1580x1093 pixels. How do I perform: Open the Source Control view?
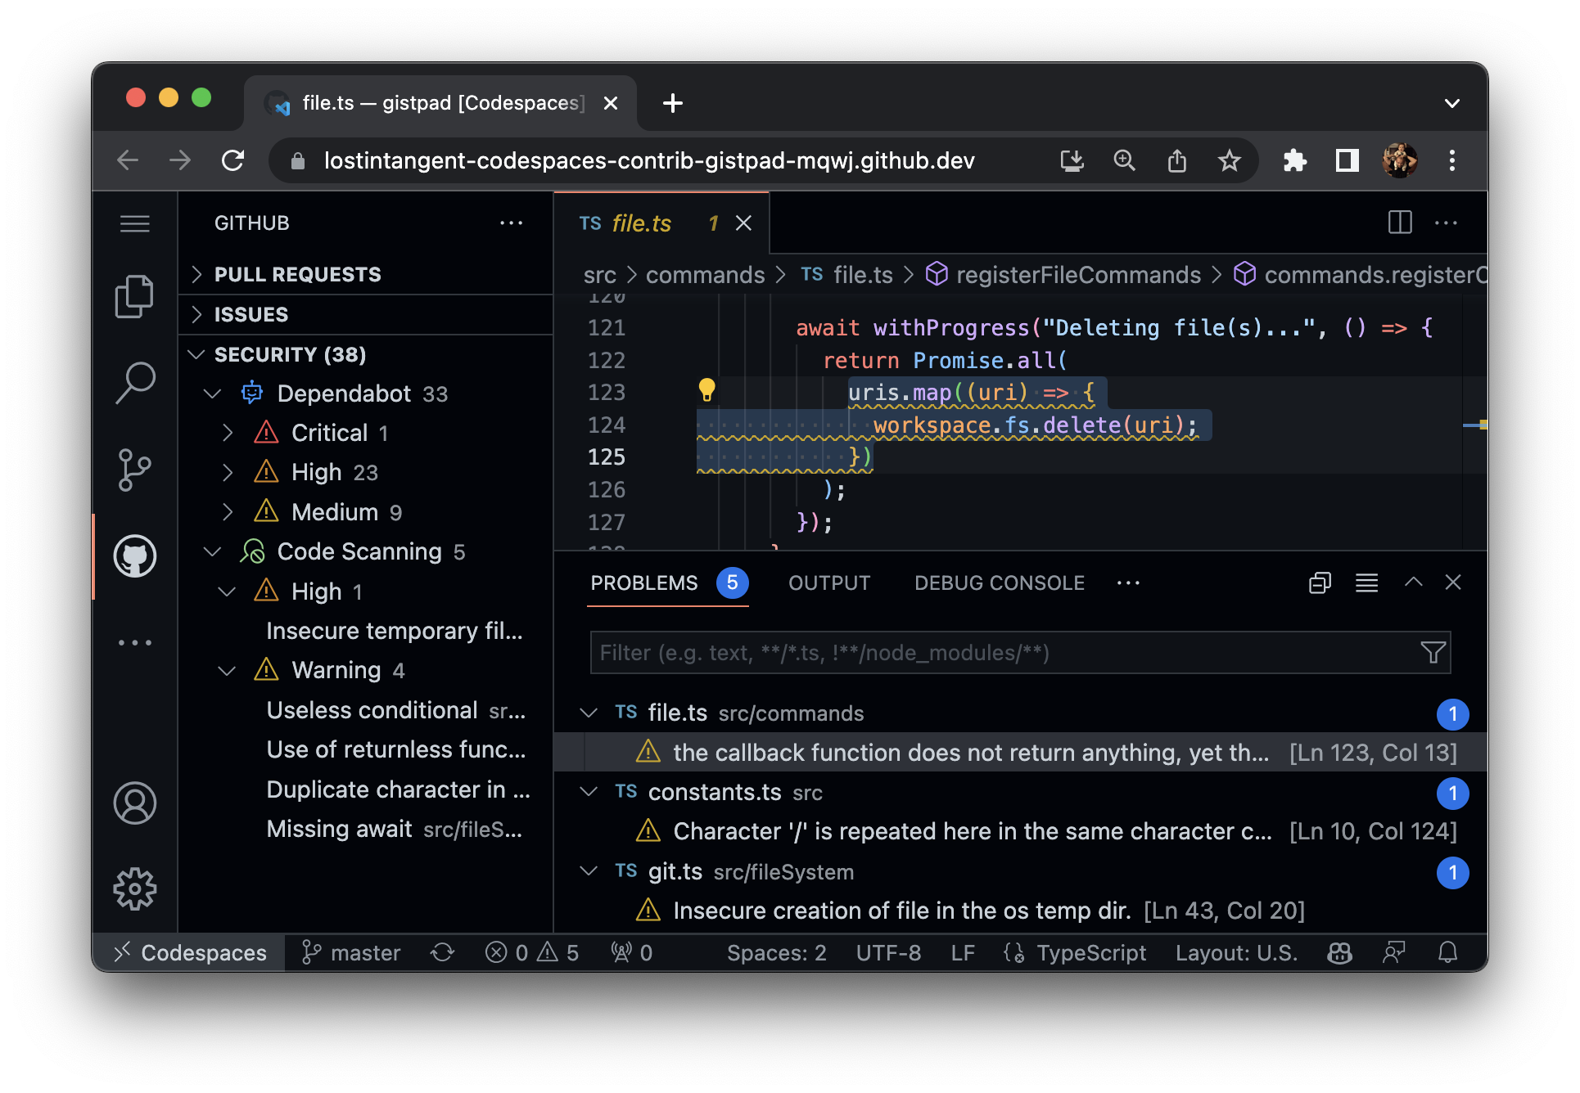pyautogui.click(x=135, y=469)
